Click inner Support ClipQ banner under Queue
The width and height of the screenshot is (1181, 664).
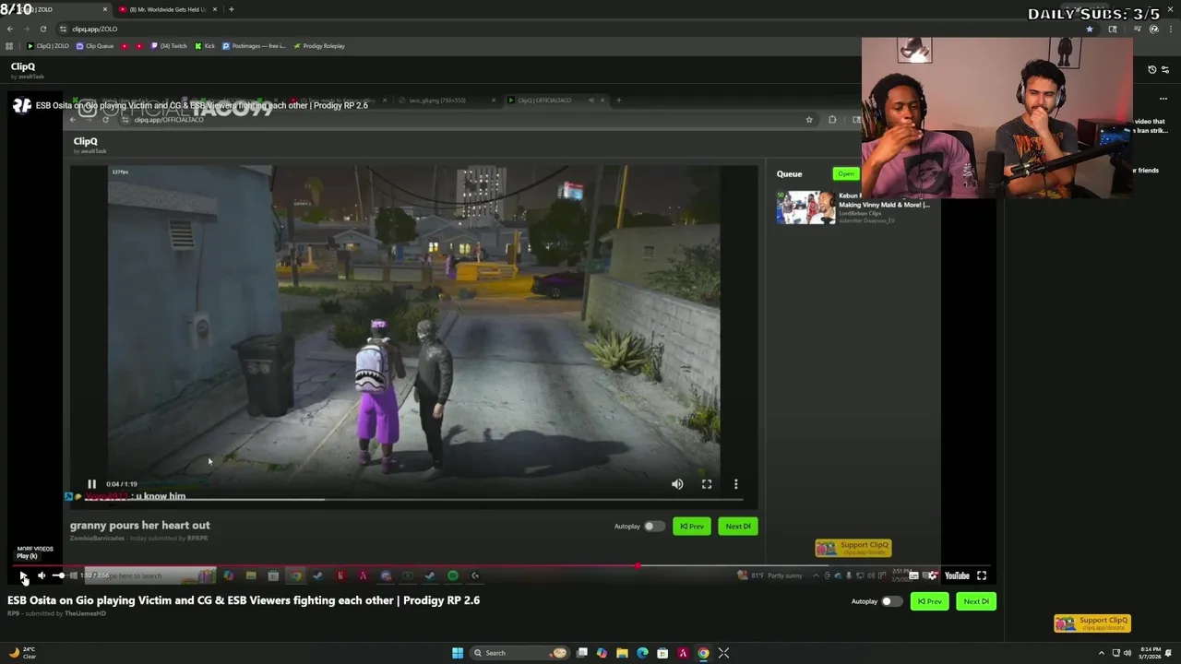(x=853, y=548)
